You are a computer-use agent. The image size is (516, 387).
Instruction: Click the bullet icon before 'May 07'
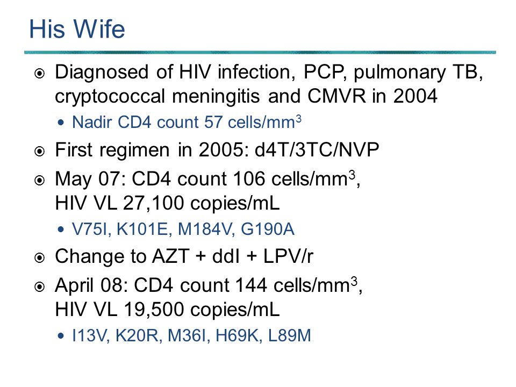click(x=39, y=181)
